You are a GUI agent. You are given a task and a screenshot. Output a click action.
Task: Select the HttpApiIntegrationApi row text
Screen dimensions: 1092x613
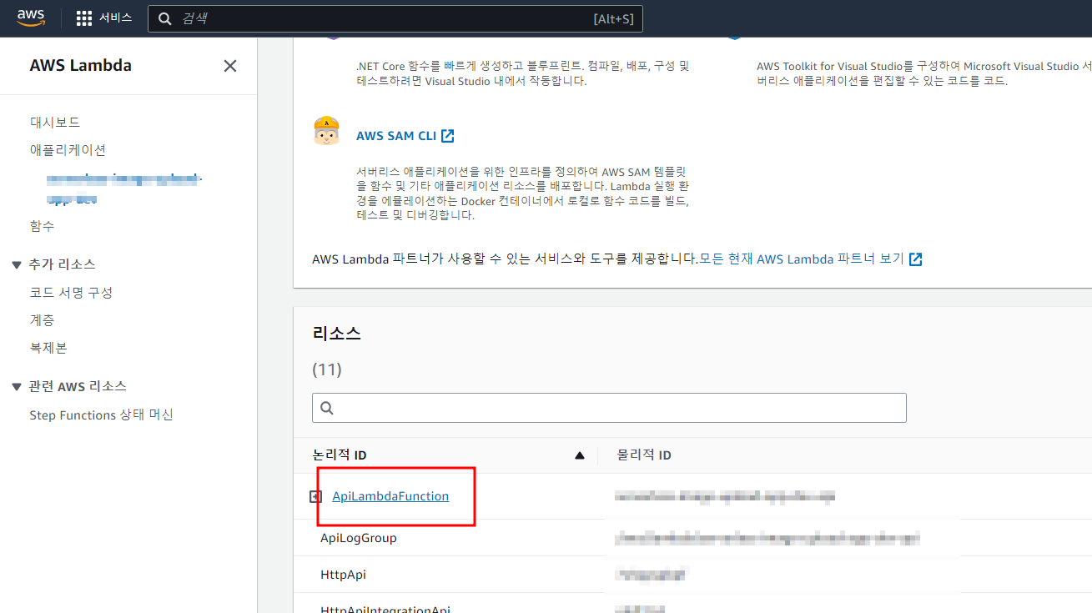(385, 609)
